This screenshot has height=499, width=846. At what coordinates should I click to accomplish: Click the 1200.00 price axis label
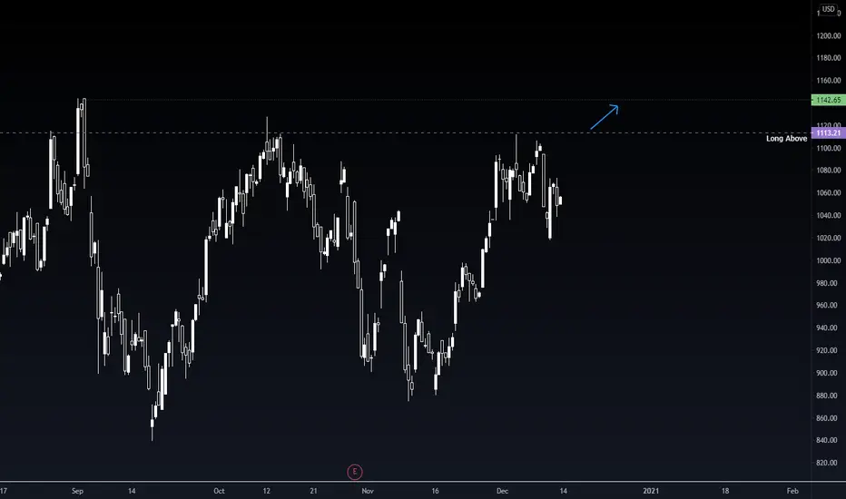click(x=829, y=35)
